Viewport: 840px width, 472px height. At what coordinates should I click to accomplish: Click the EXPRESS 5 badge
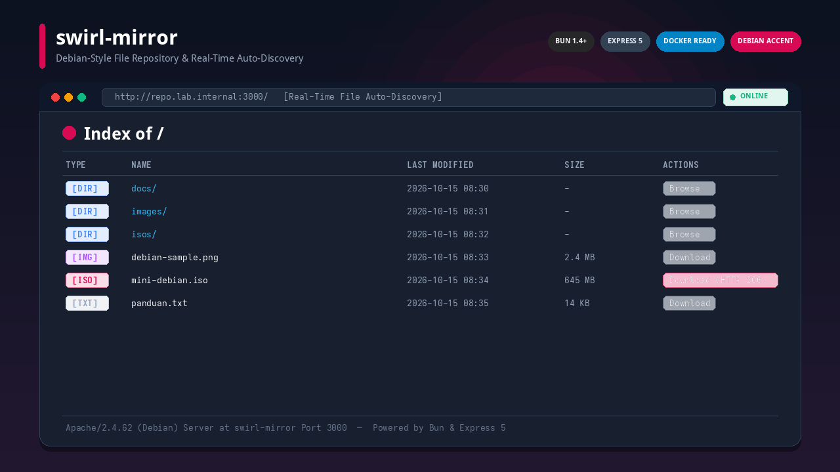point(625,41)
